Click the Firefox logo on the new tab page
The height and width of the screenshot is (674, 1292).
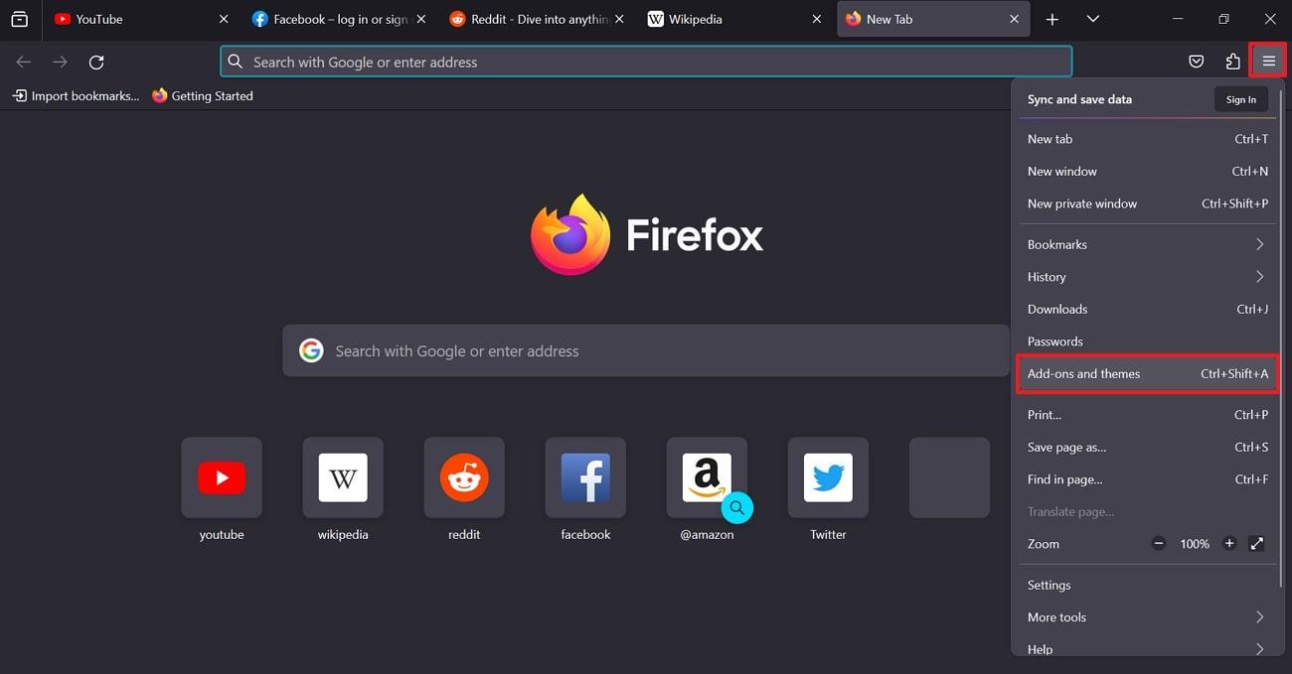(569, 234)
